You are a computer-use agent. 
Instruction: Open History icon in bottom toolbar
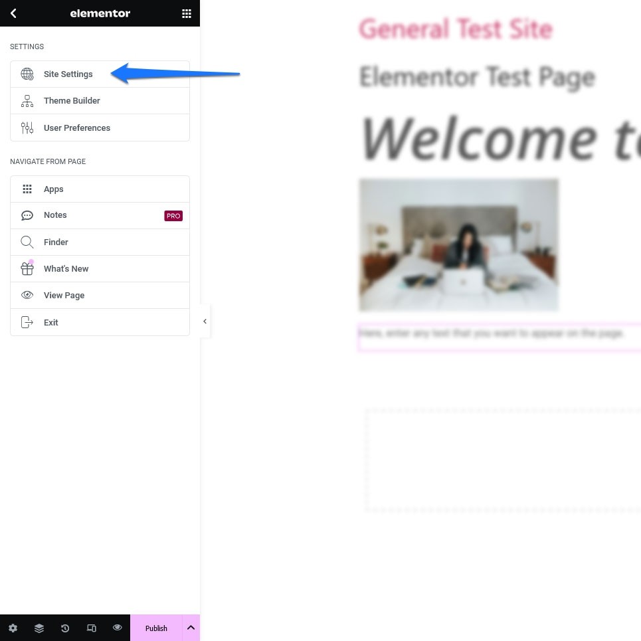[65, 628]
